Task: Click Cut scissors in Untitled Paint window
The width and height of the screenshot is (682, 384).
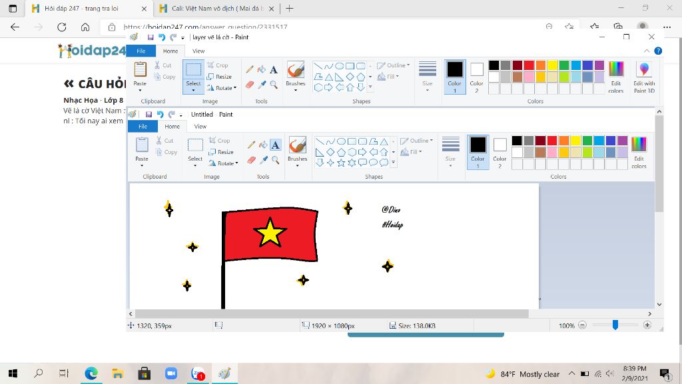Action: [x=165, y=141]
